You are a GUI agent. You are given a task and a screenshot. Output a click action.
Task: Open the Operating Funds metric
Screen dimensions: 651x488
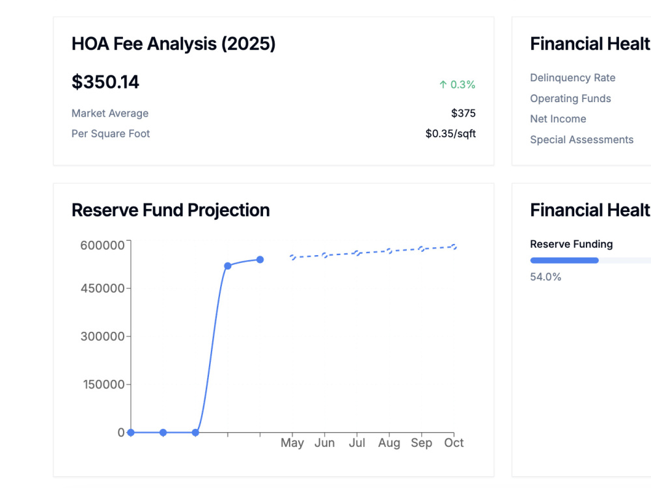[x=570, y=98]
